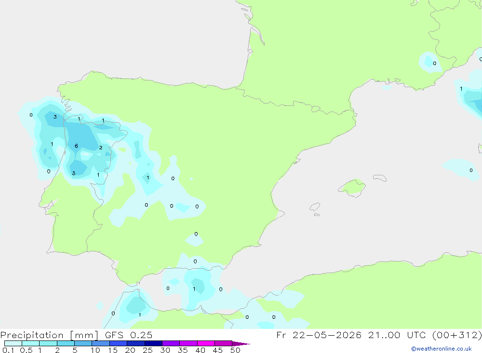Pick the legend swatch between 10 and 15

101,343
